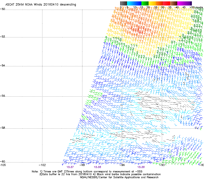Click the -93 longitude axis label
This screenshot has height=179, width=204.
(162, 165)
